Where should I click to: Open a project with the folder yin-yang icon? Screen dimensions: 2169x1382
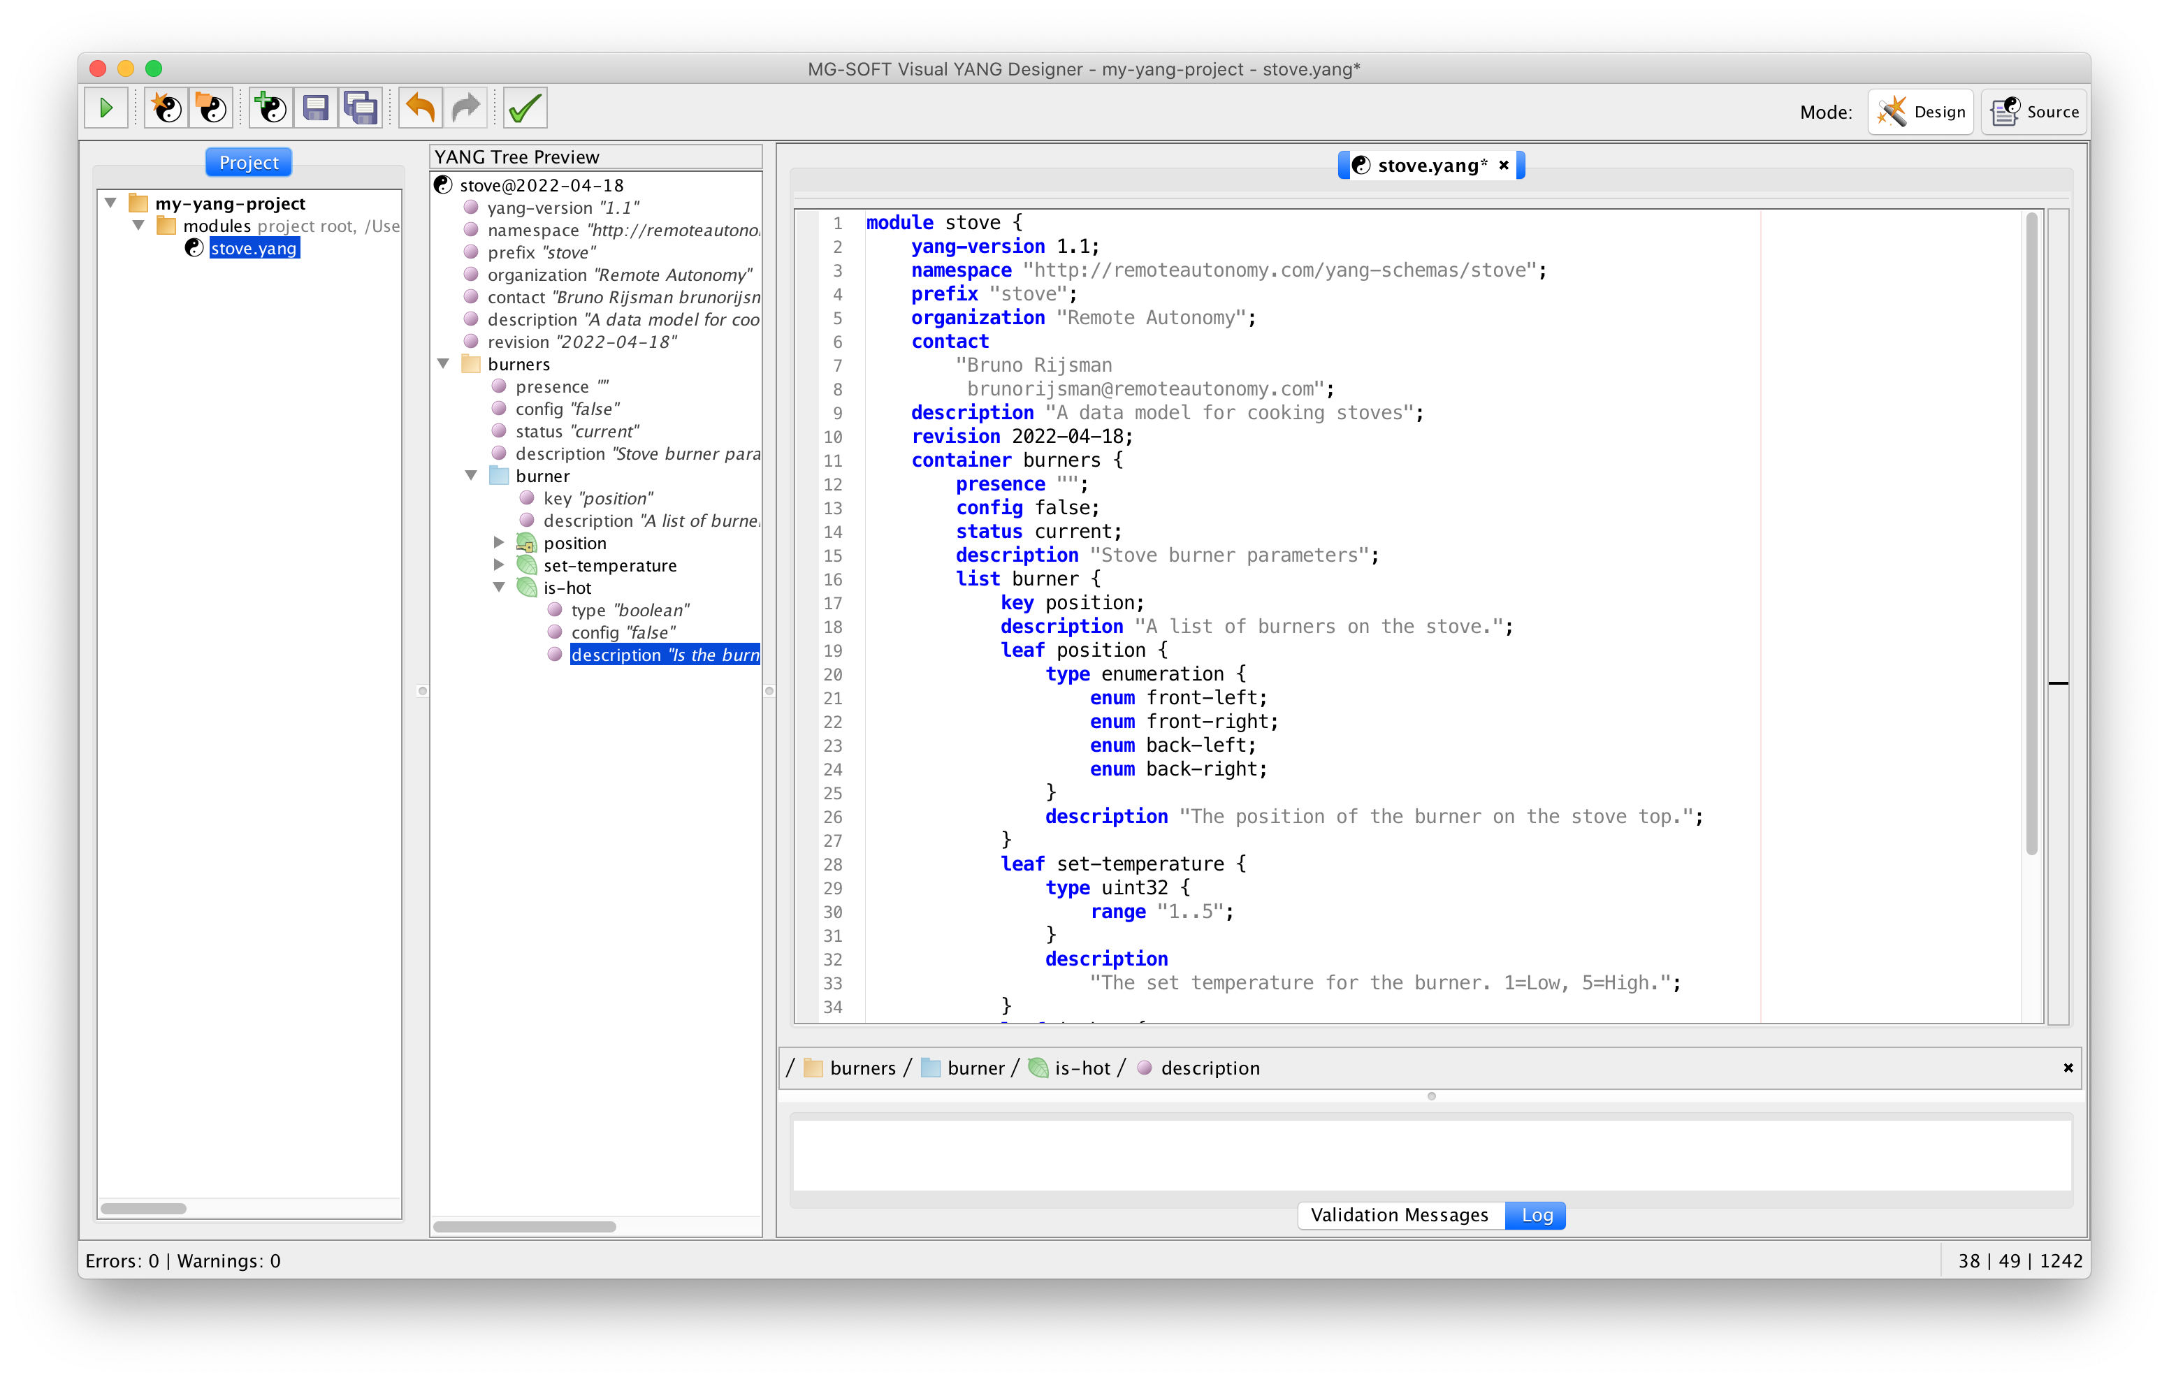pyautogui.click(x=212, y=107)
